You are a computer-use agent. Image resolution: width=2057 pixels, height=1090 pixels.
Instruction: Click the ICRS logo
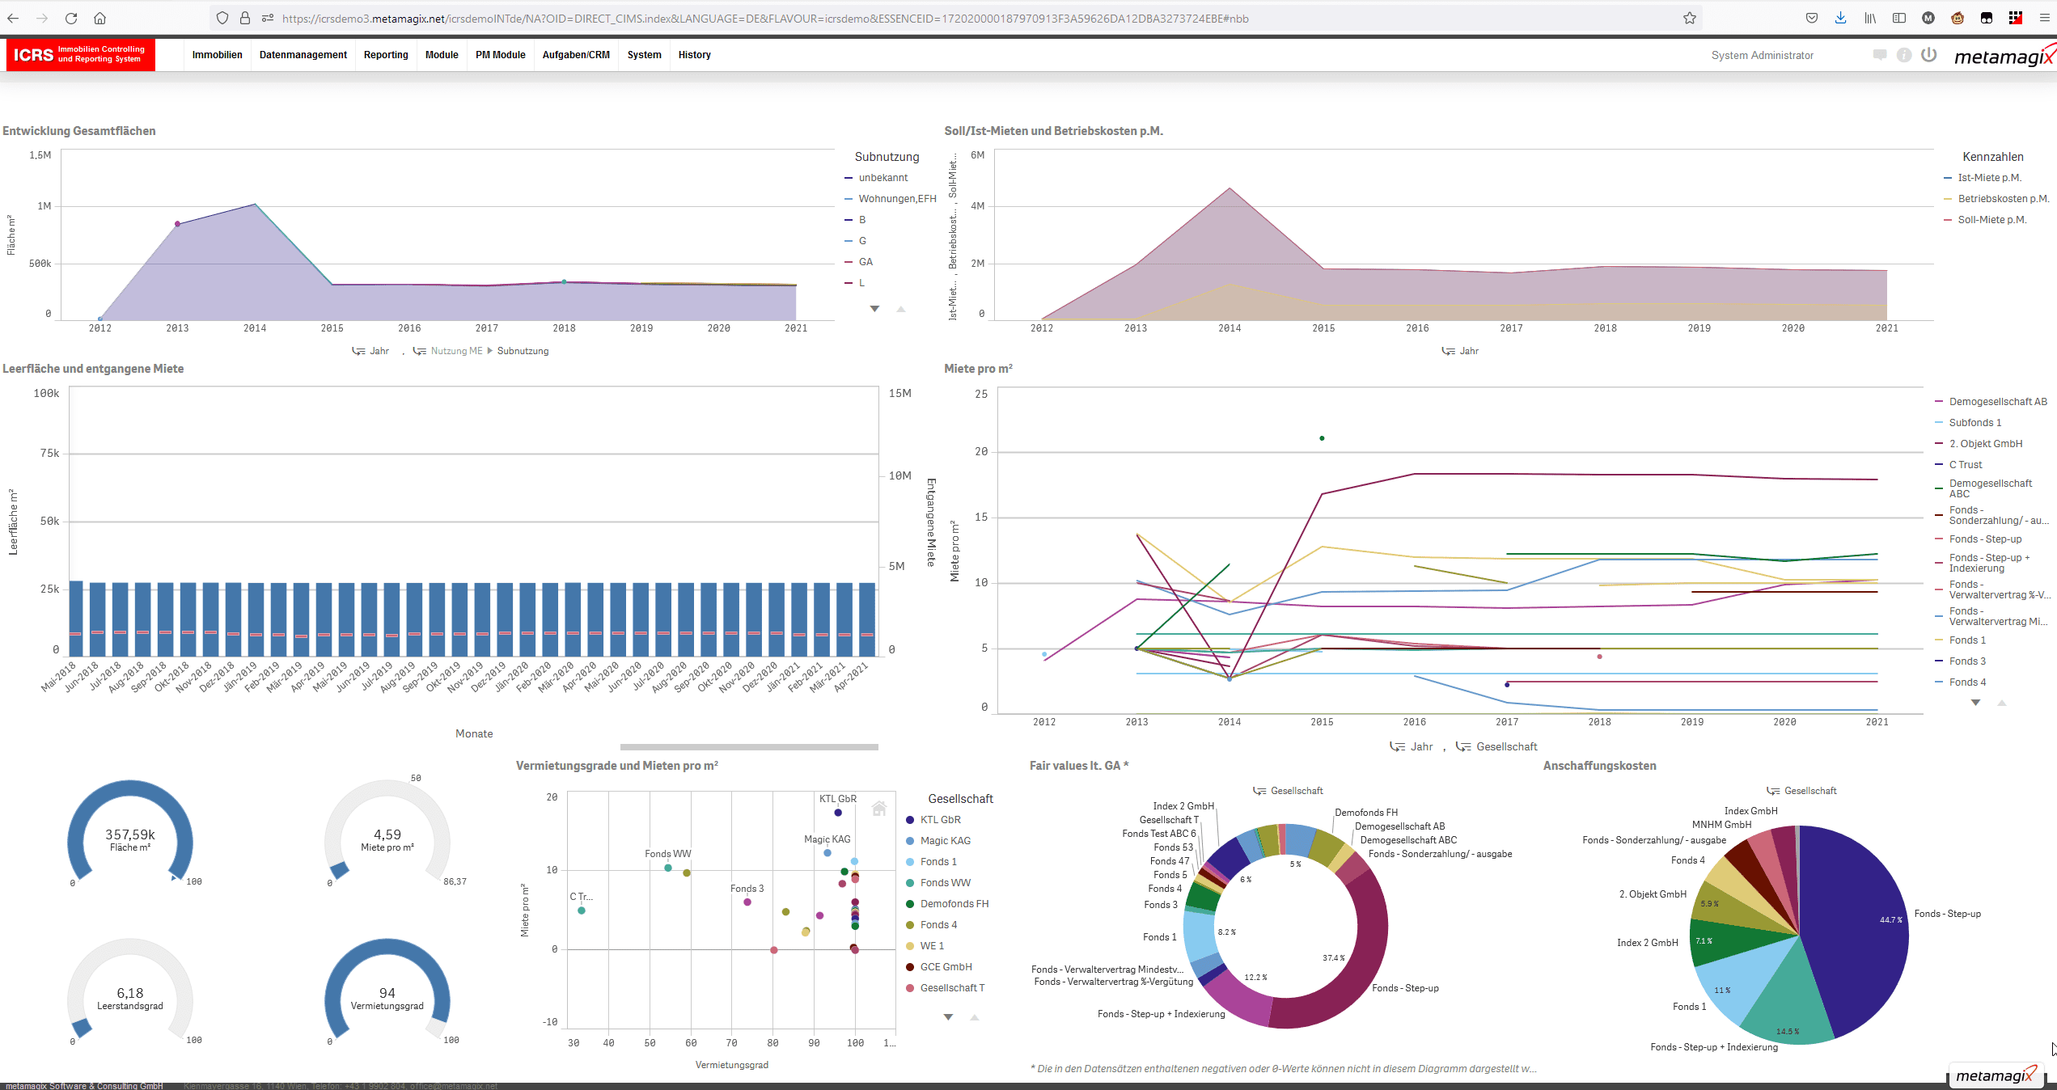pos(79,54)
